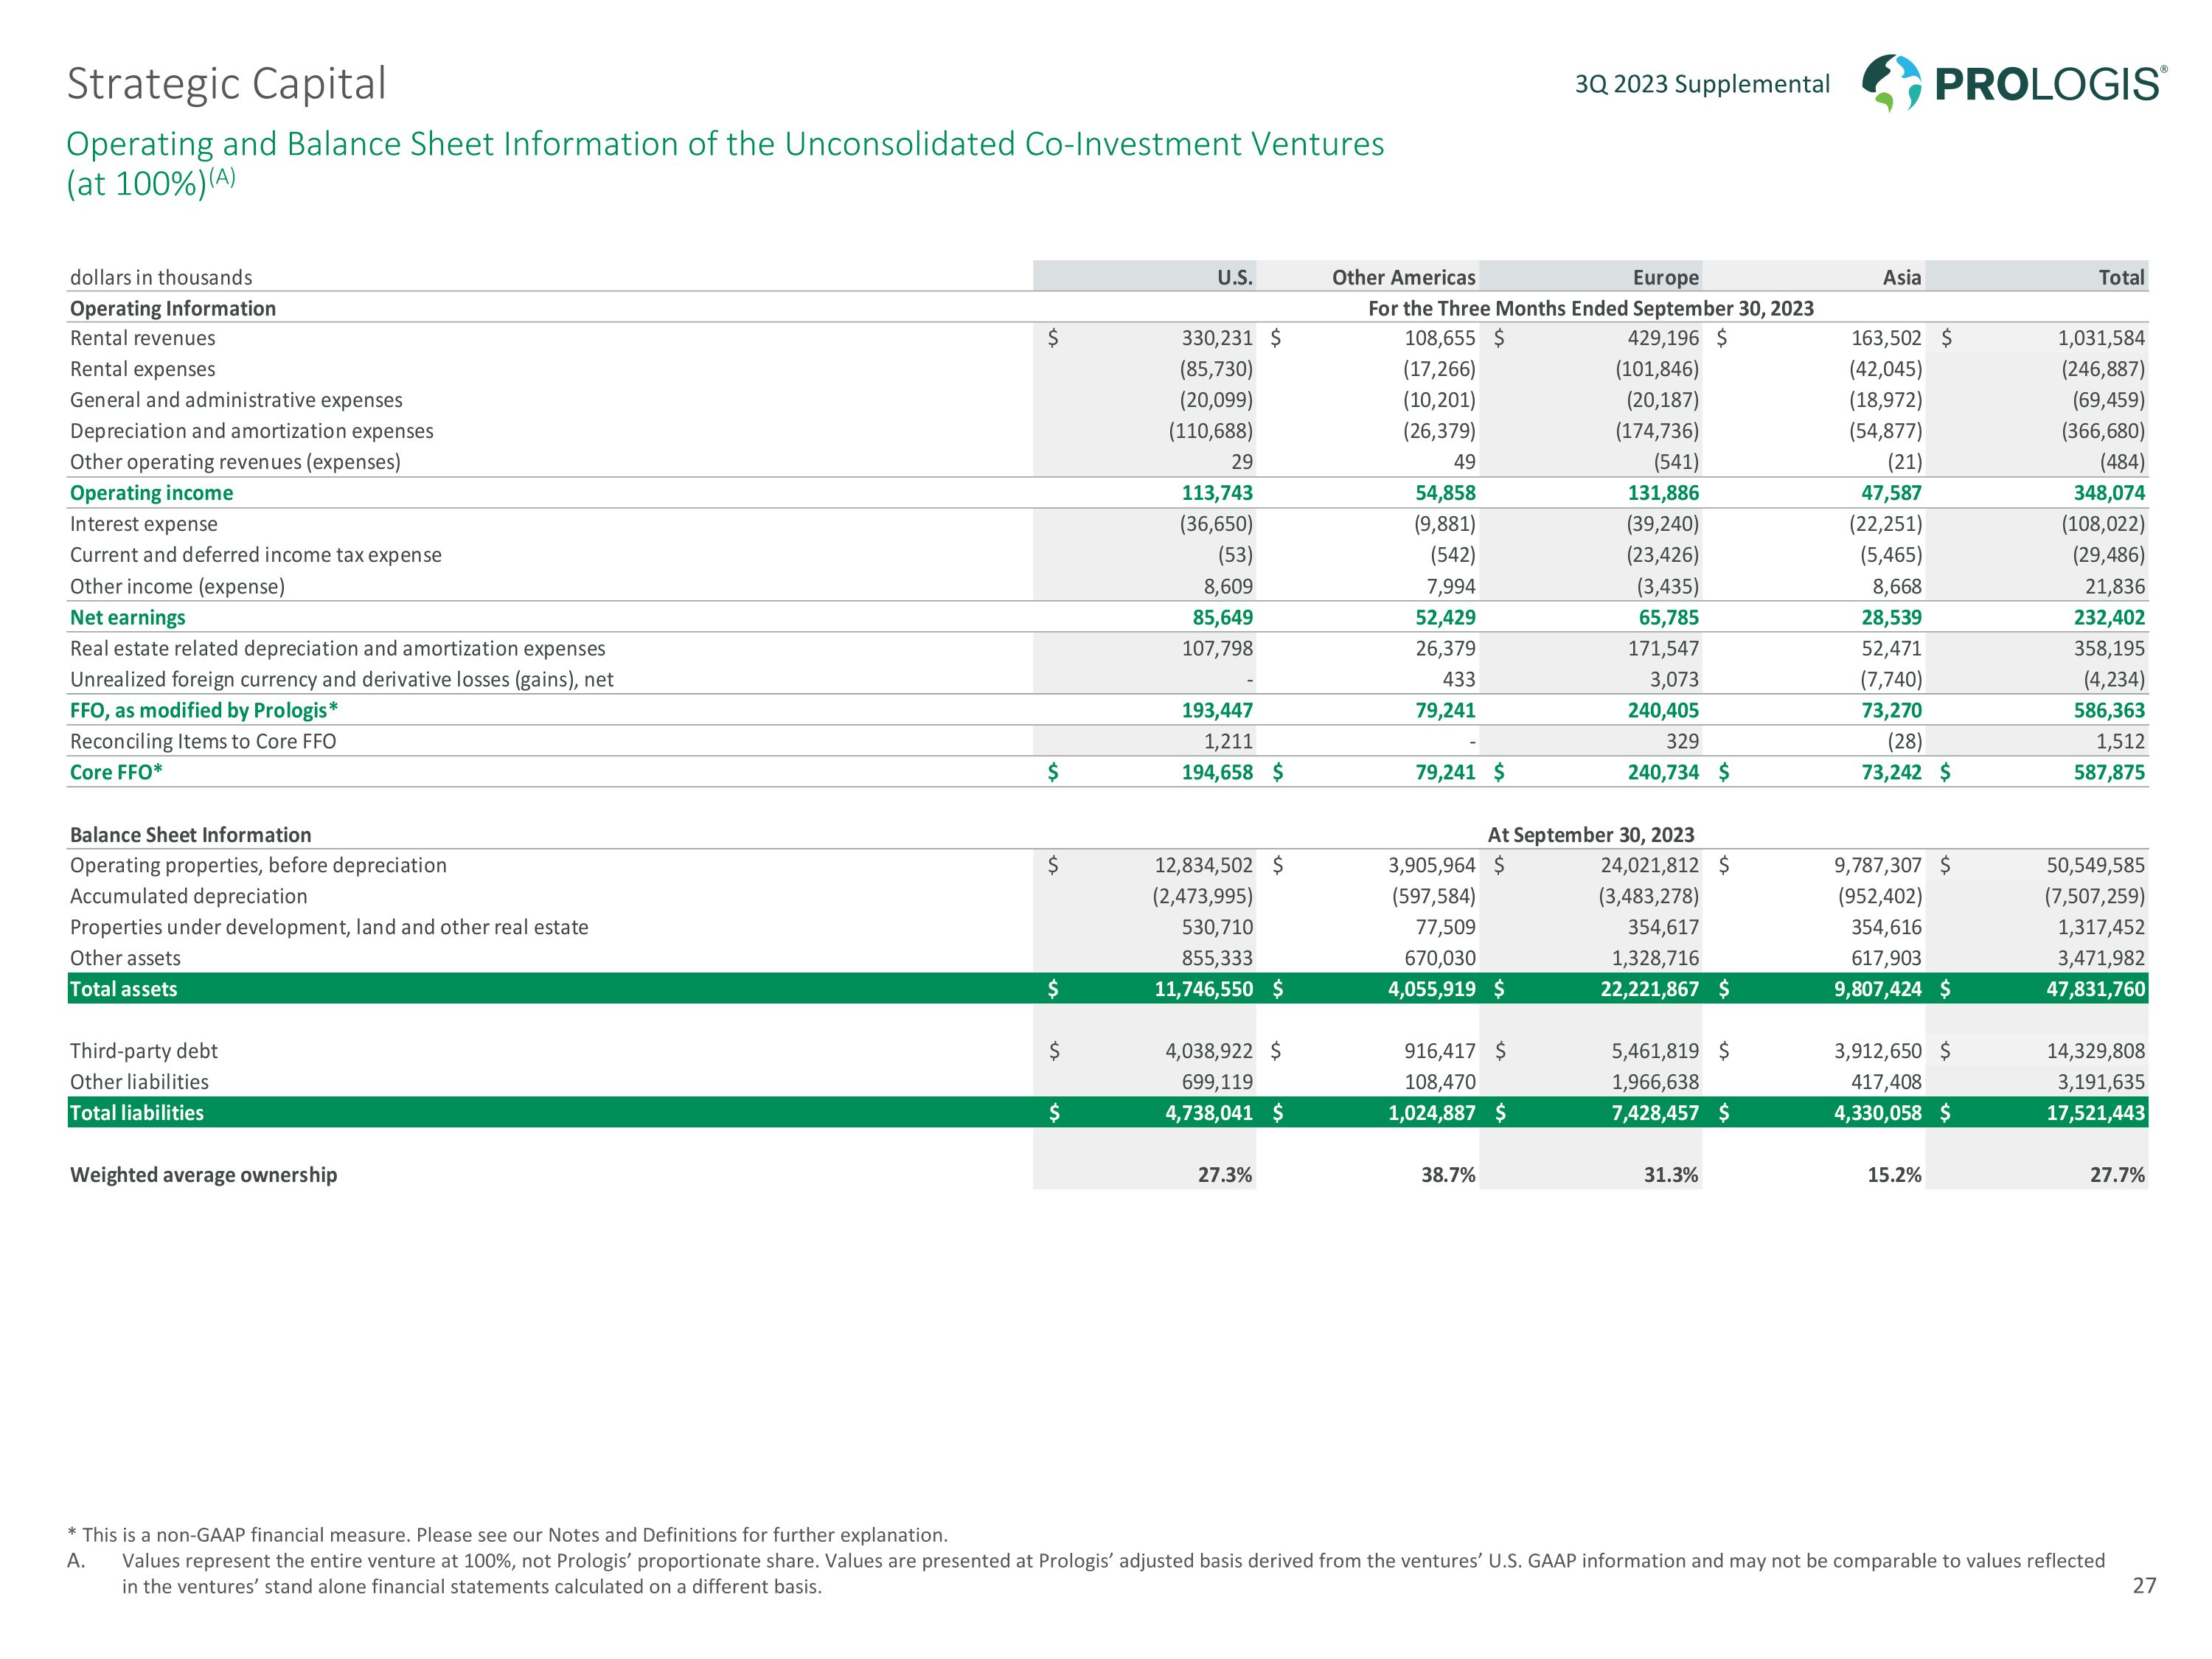Select the U.S. column header
The width and height of the screenshot is (2212, 1659).
pyautogui.click(x=1234, y=277)
